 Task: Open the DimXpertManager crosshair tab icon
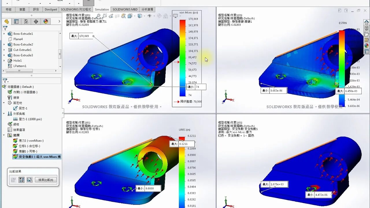36,22
